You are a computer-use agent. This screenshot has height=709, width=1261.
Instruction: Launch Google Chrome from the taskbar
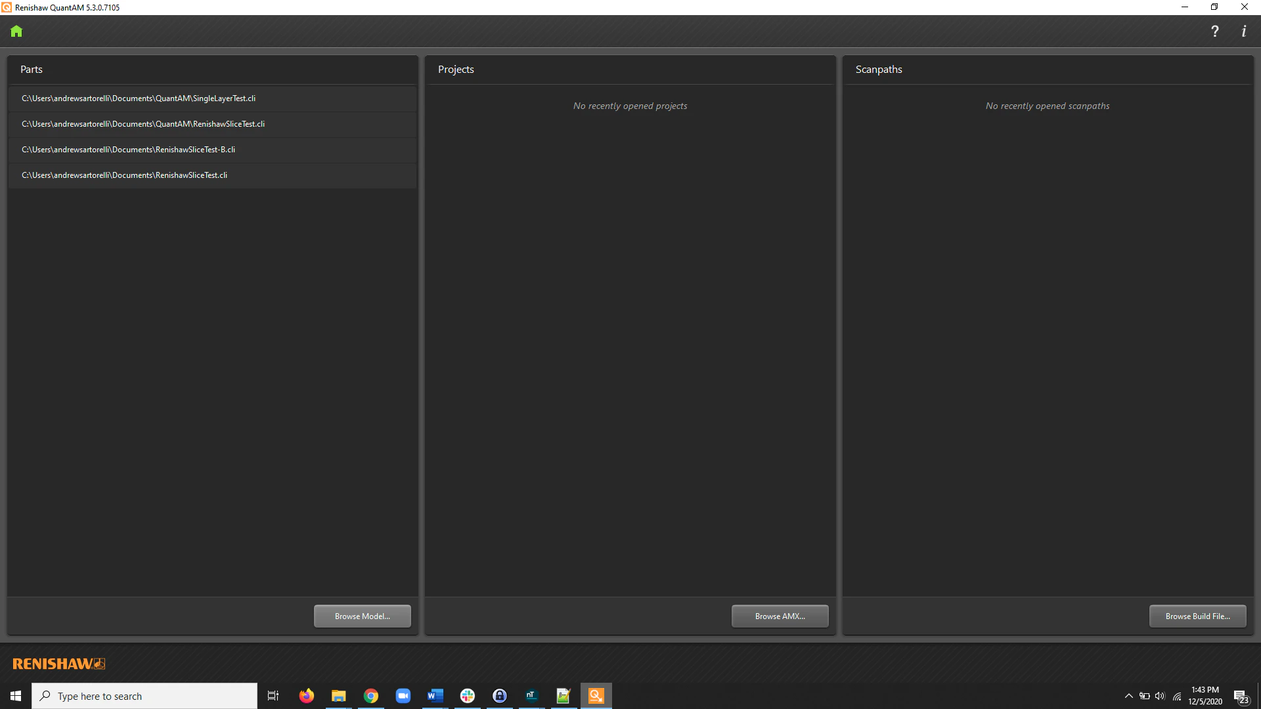(371, 696)
